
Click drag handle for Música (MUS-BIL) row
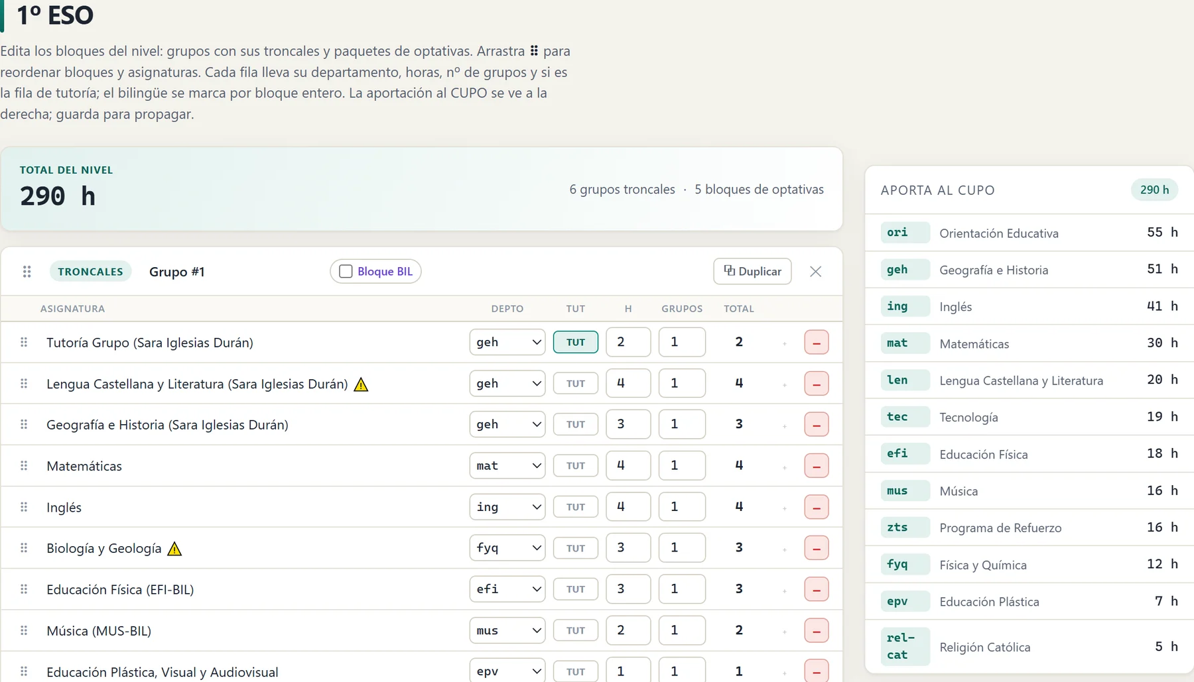click(24, 630)
